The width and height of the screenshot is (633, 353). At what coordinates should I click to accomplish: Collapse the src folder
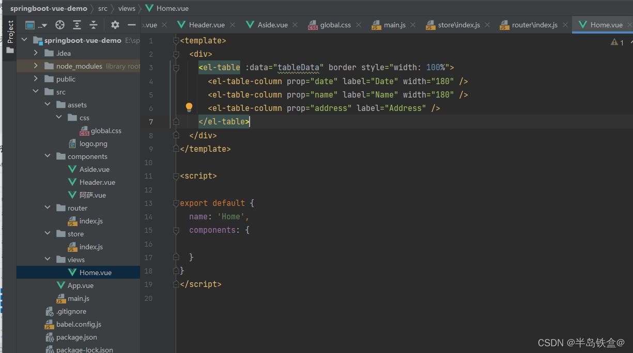point(36,92)
